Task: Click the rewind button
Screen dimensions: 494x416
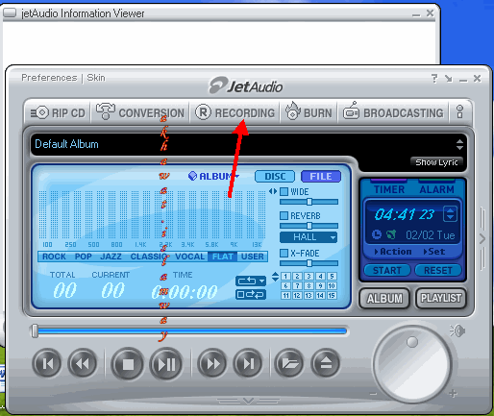Action: (83, 364)
